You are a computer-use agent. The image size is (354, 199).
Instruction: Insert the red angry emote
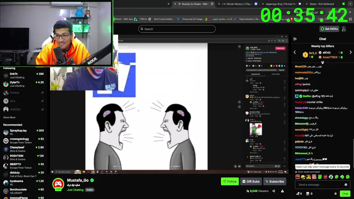point(326,177)
